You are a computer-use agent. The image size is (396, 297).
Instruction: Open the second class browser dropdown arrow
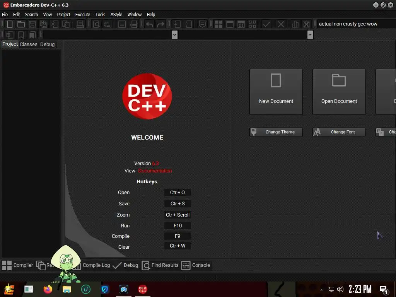pyautogui.click(x=310, y=35)
